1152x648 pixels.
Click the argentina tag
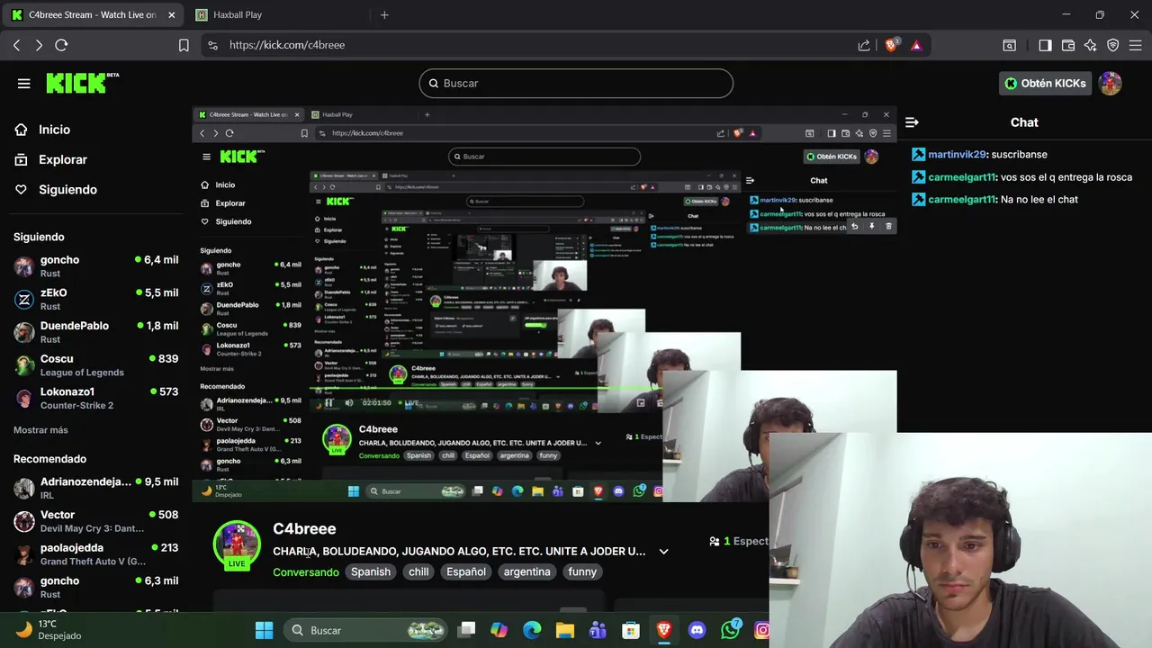tap(526, 571)
